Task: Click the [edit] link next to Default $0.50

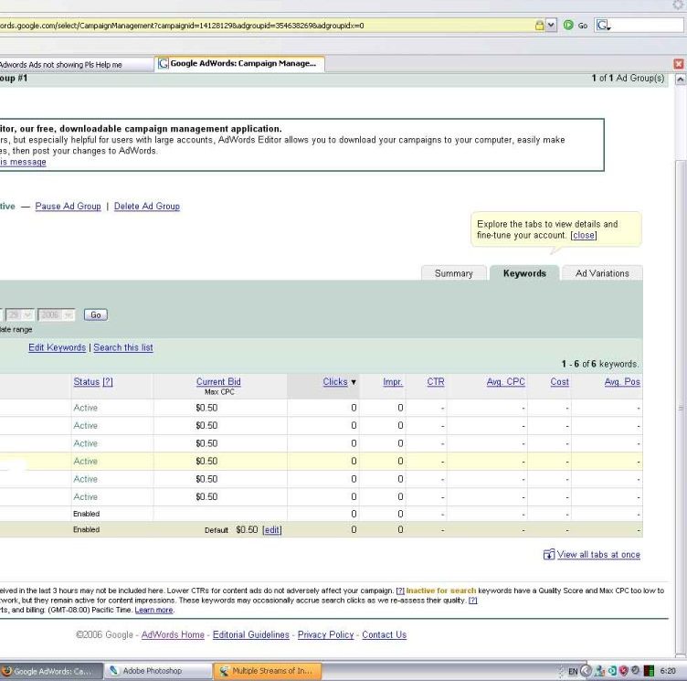Action: click(x=271, y=529)
